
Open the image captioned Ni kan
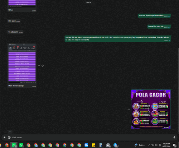coord(22,4)
